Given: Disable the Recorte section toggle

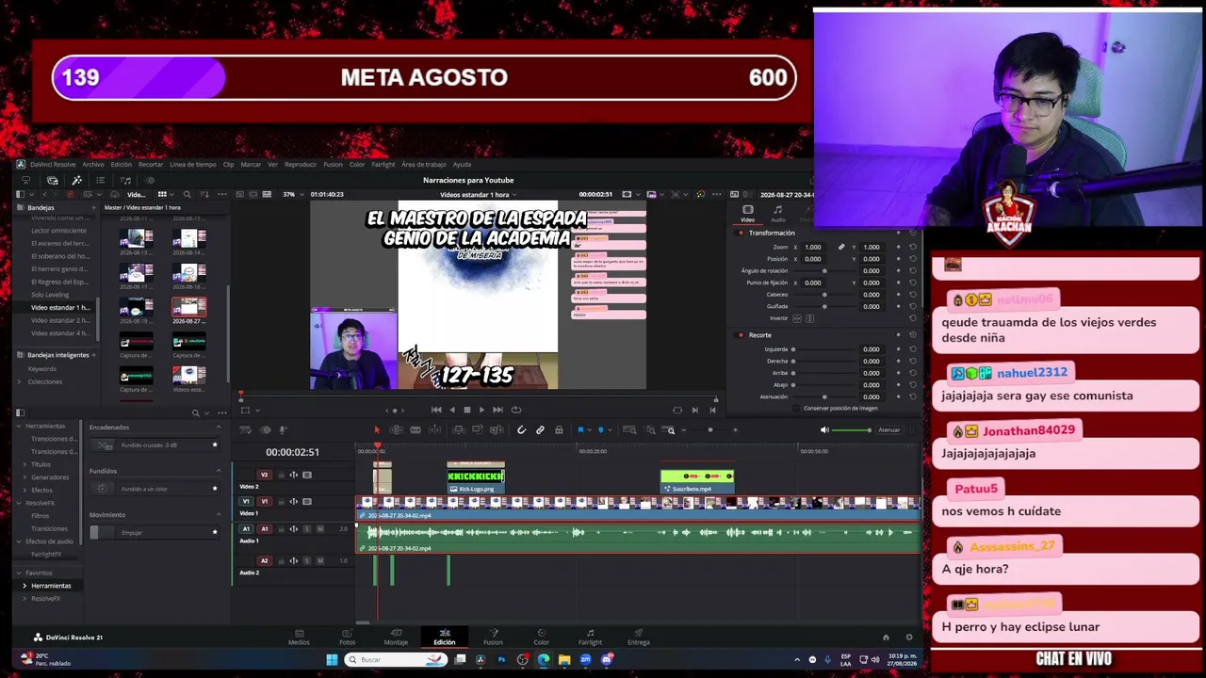Looking at the screenshot, I should [x=742, y=335].
